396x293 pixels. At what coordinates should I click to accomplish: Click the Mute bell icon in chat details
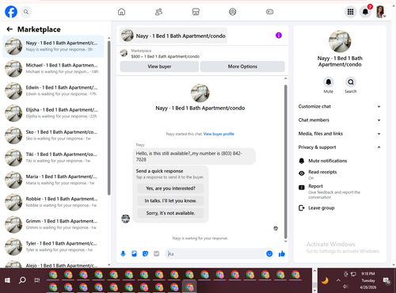click(329, 82)
